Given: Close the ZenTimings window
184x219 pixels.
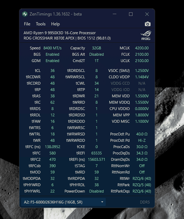Looking at the screenshot, I should (x=147, y=14).
